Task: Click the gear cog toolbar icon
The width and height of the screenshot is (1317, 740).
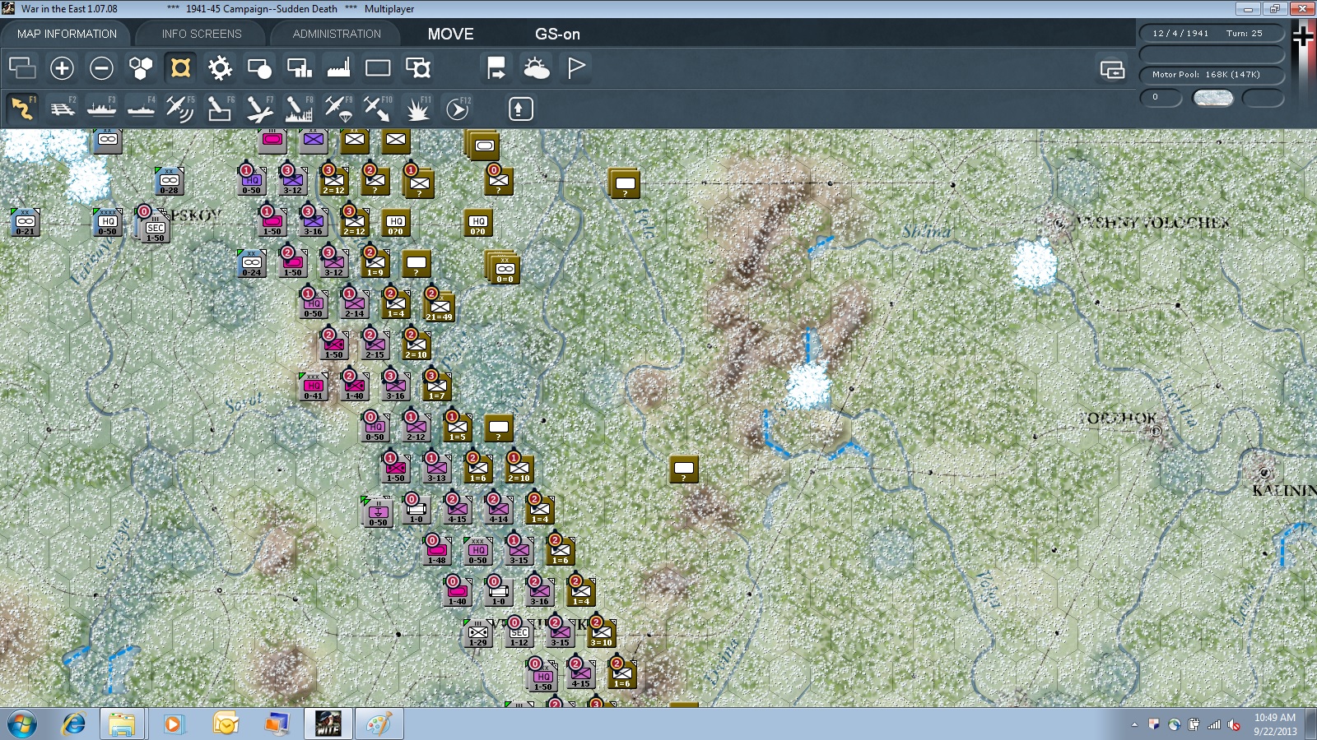Action: click(x=220, y=68)
